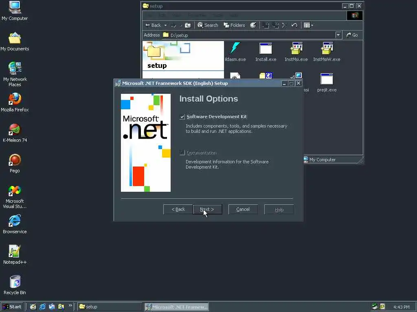Click Back in the Explorer toolbar

(x=153, y=25)
